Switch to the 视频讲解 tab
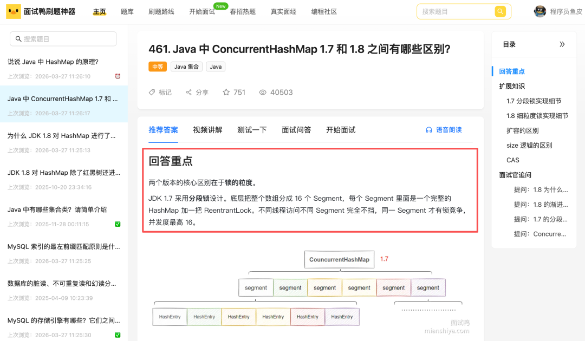 [x=207, y=129]
